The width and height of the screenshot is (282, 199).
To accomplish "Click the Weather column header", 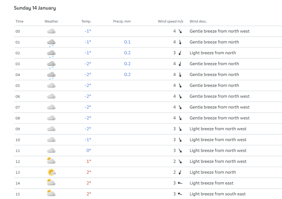I will (x=51, y=21).
